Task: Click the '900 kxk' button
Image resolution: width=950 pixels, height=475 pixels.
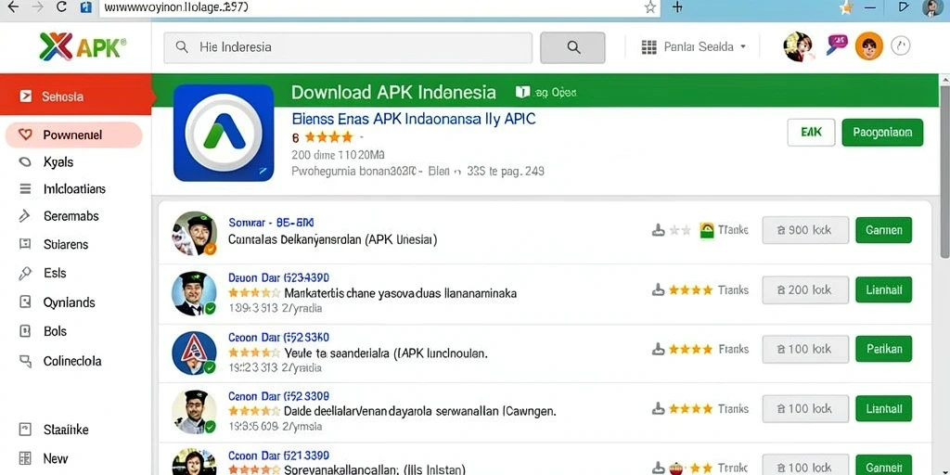Action: [805, 230]
